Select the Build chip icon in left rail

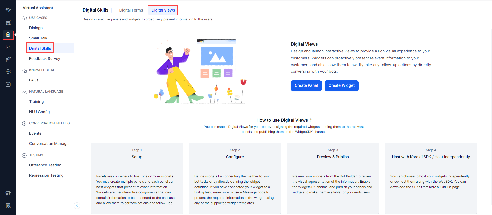[x=8, y=35]
